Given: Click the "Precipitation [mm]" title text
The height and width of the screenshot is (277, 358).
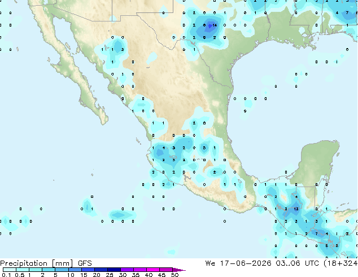Looking at the screenshot, I should 37,263.
